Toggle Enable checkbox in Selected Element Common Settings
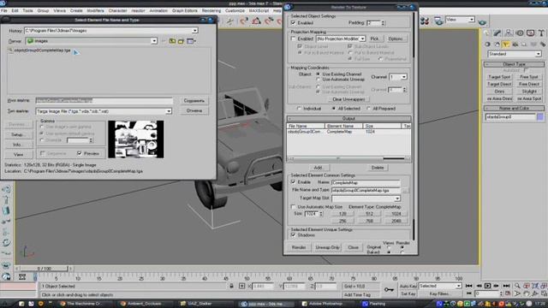The image size is (548, 308). 293,182
